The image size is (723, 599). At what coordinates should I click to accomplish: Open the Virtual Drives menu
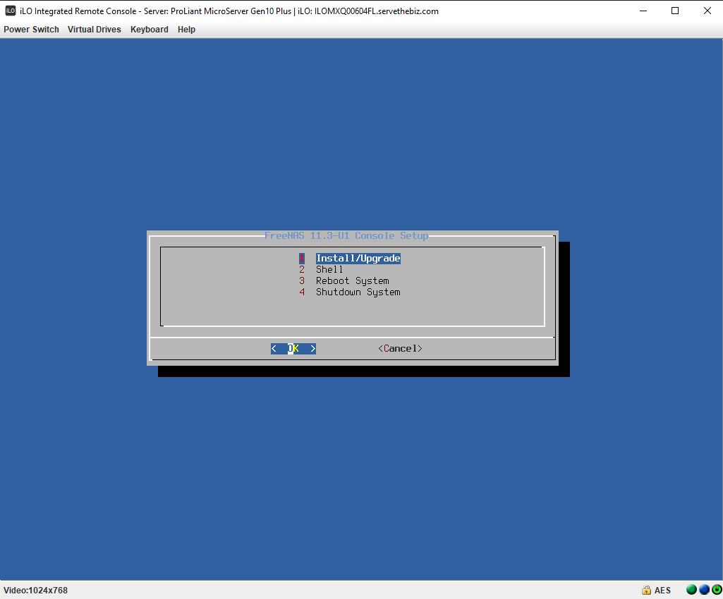[x=94, y=30]
